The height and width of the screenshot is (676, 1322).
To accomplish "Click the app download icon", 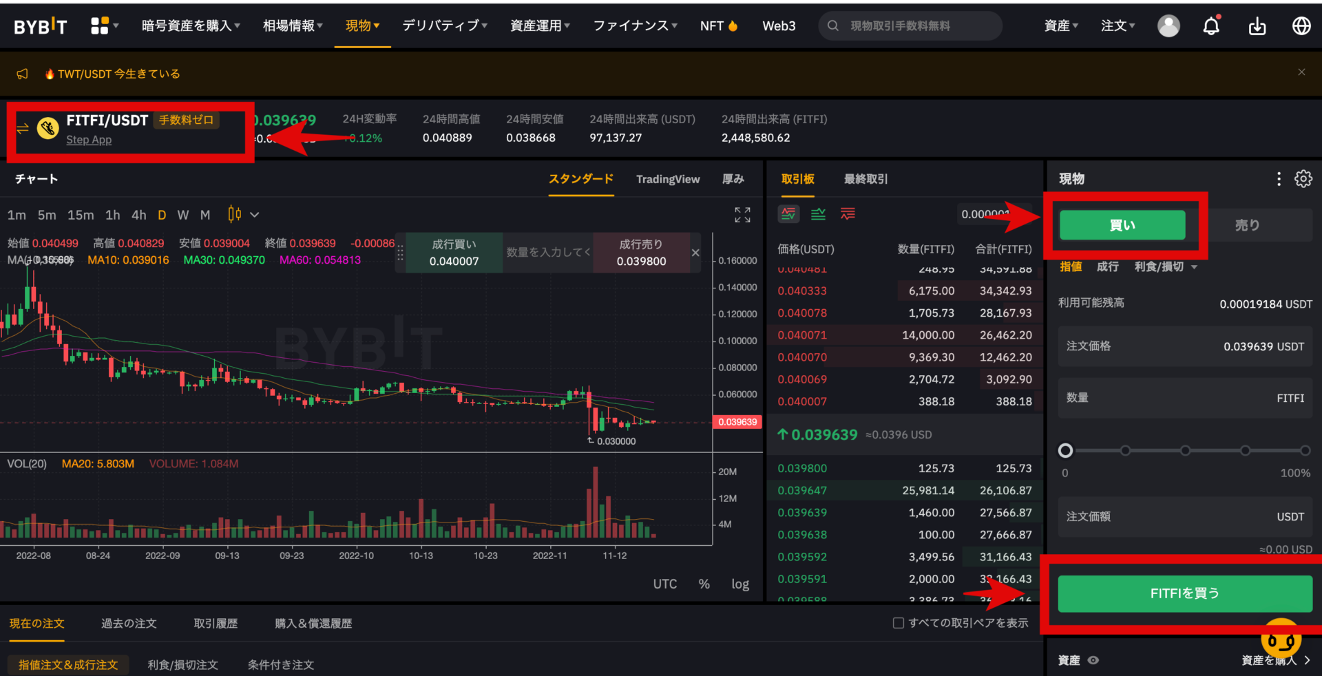I will [x=1257, y=26].
